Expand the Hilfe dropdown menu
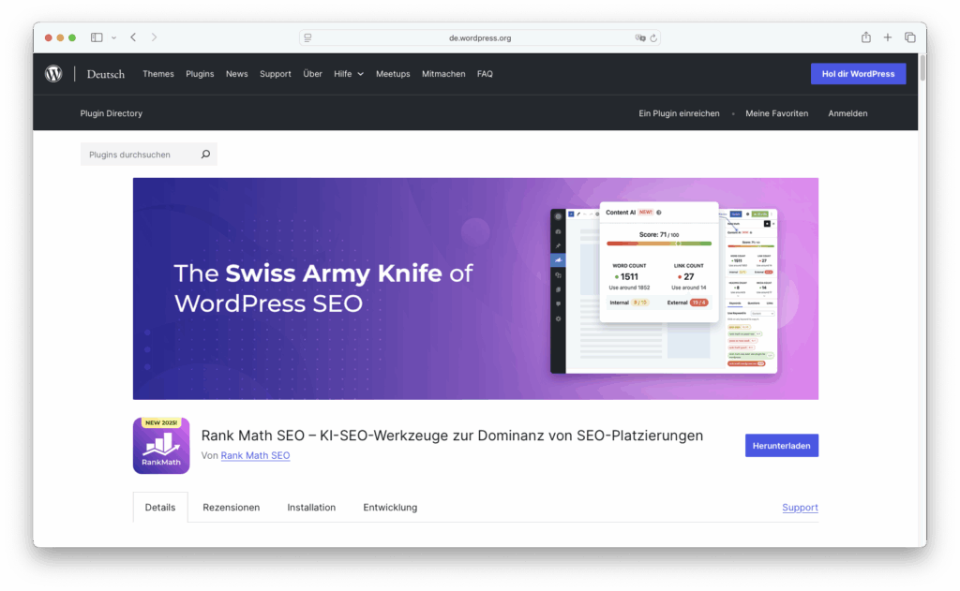Screen dimensions: 960x591 [349, 74]
